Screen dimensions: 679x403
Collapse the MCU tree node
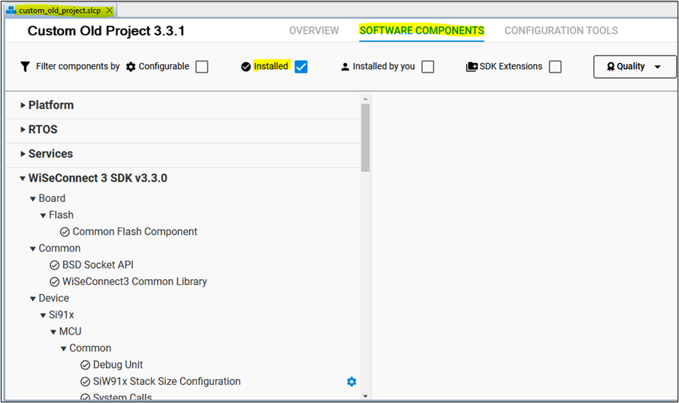tap(53, 332)
